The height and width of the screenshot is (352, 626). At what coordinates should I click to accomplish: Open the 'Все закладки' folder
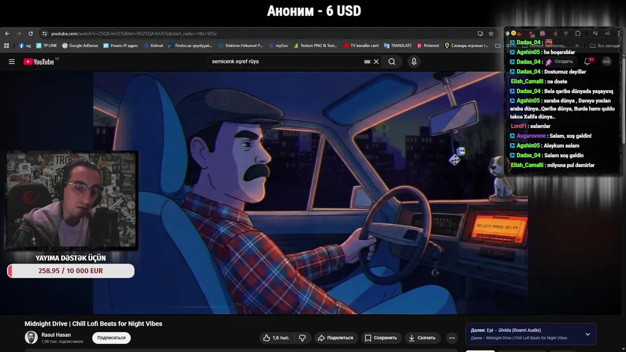click(605, 45)
